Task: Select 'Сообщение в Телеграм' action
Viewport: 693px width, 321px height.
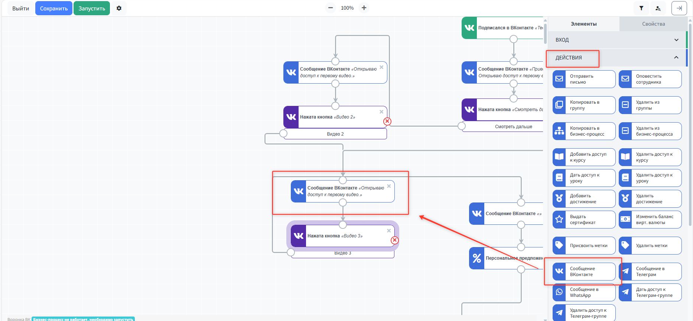Action: coord(650,272)
